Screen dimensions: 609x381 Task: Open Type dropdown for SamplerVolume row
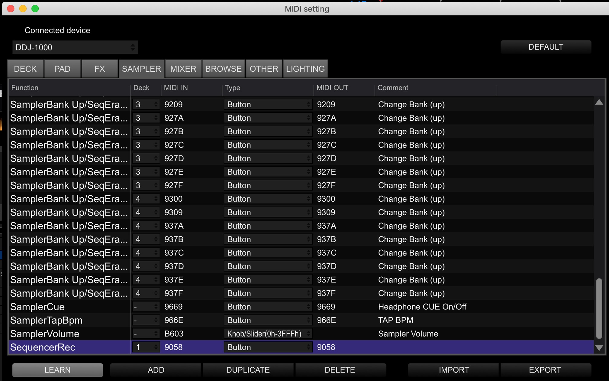[268, 334]
